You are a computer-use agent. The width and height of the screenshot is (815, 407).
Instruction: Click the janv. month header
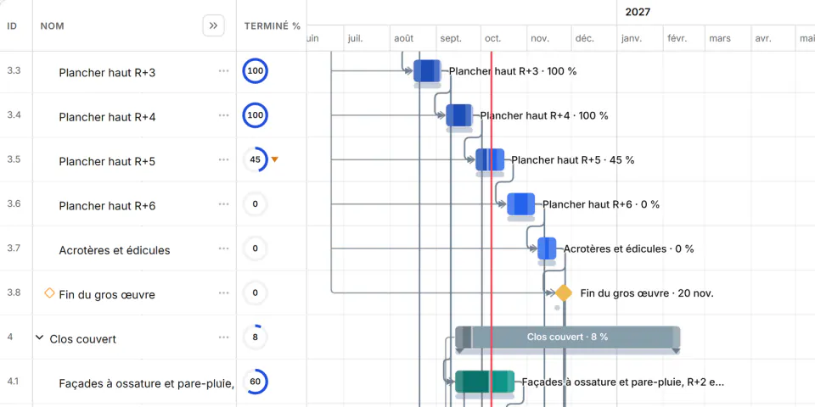pos(632,38)
